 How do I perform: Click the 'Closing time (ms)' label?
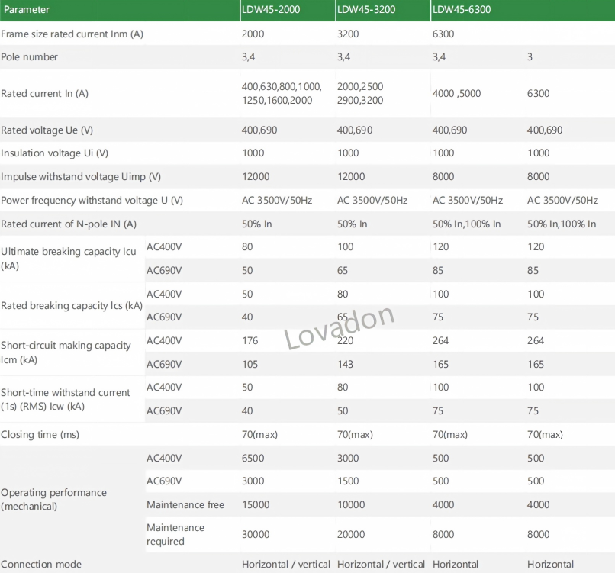click(x=40, y=435)
